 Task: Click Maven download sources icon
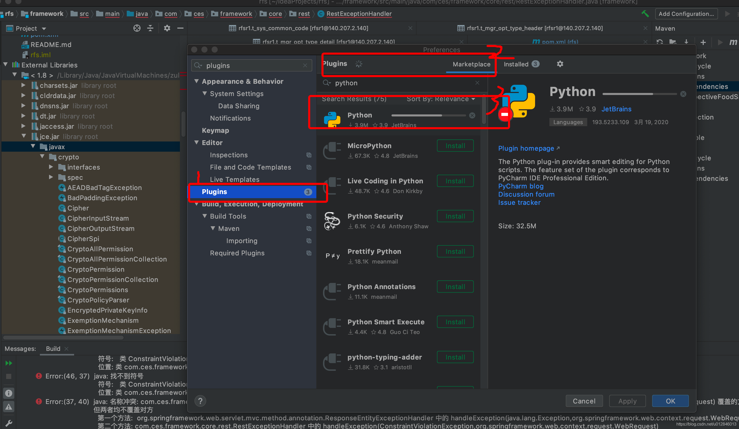coord(687,42)
